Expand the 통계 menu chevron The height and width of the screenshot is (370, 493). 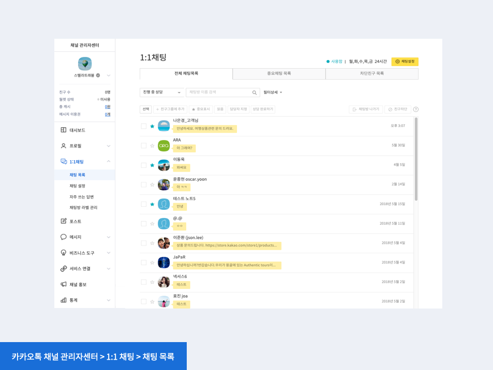109,300
